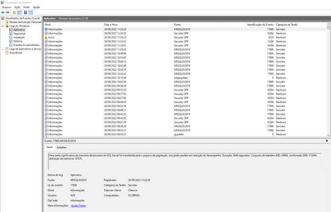
Task: Expand Logs de Aplicativos e Serviços node
Action: 3,49
